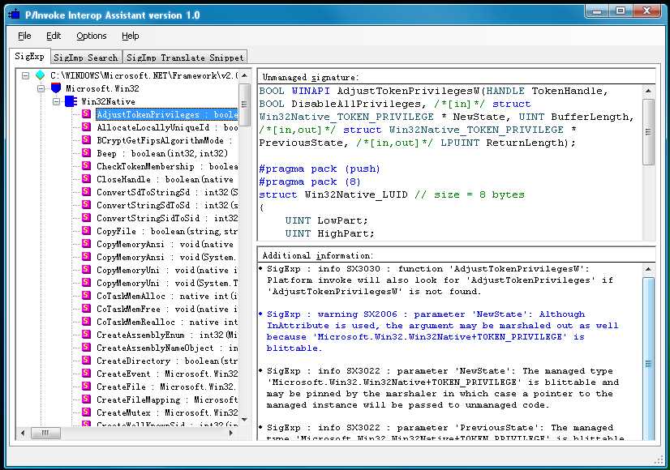Screen dimensions: 670x470
Task: Open the Help menu
Action: [131, 36]
